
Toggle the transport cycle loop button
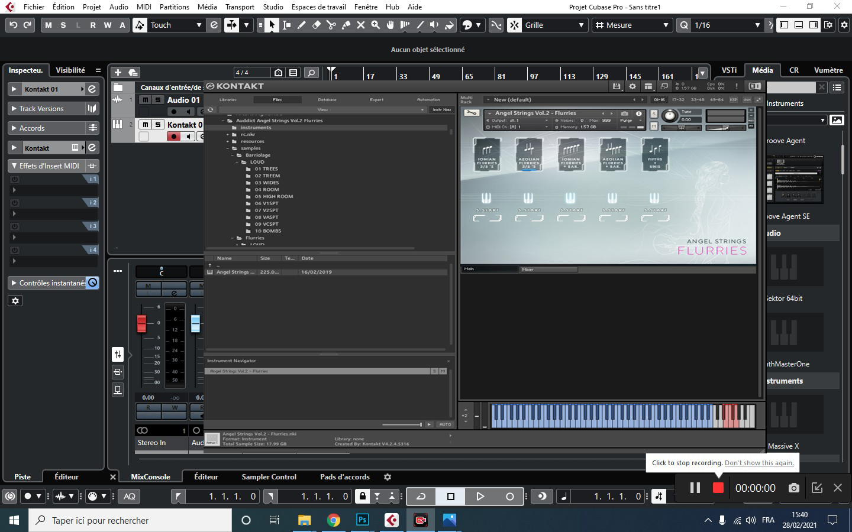pos(421,497)
